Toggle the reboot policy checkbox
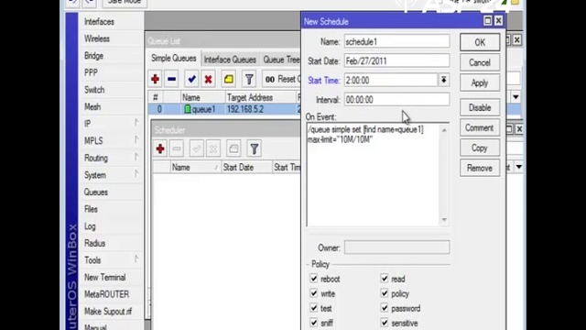 click(313, 279)
